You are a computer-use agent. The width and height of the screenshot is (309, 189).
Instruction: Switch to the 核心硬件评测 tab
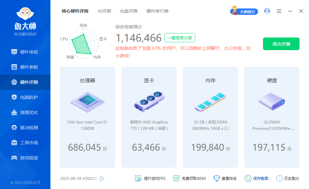(x=75, y=11)
